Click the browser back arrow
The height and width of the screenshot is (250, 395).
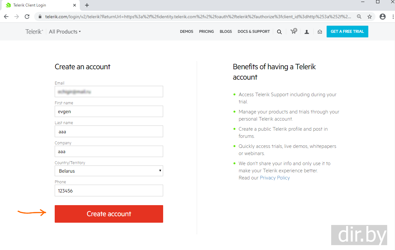coord(6,17)
